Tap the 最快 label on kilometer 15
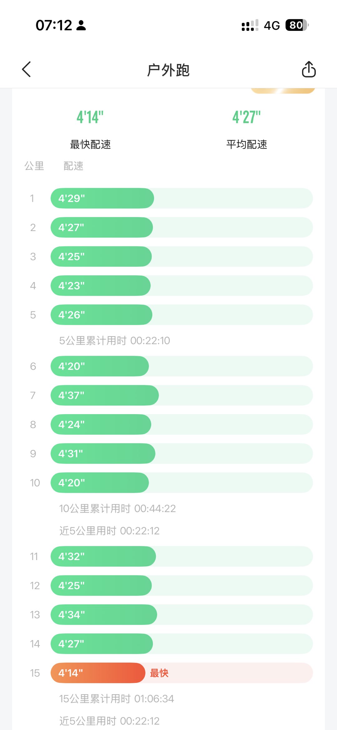 pyautogui.click(x=159, y=673)
